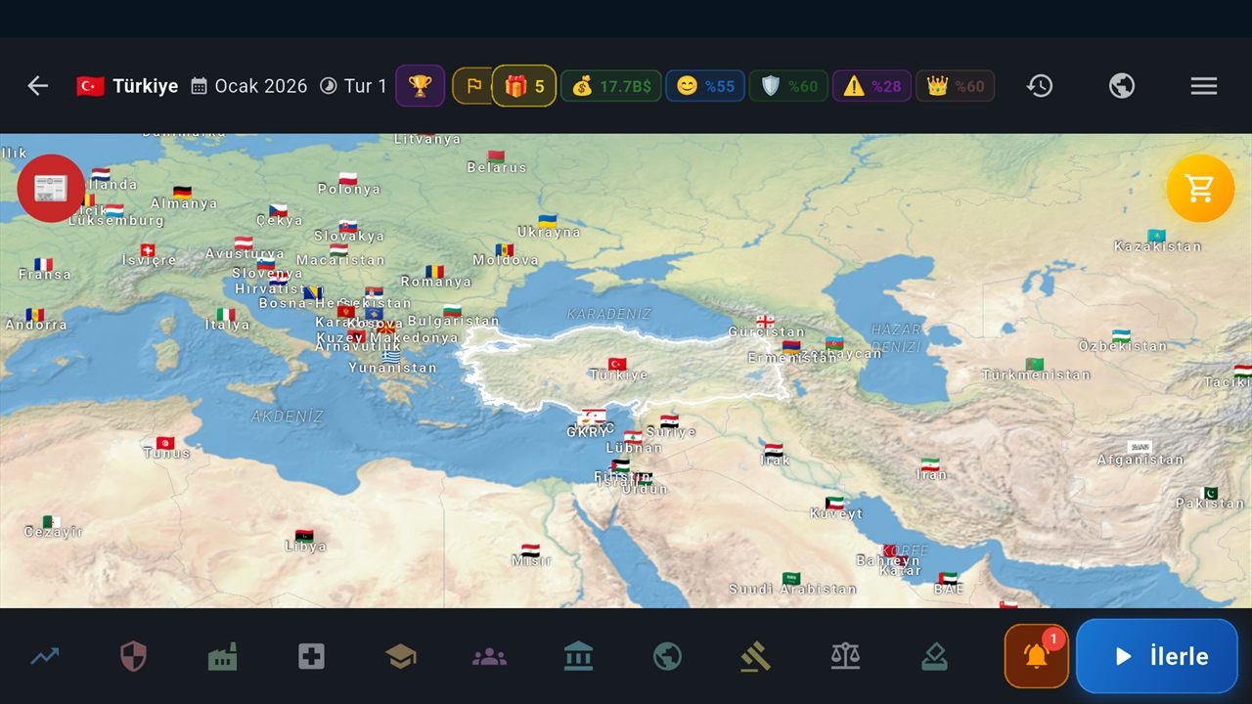Click the İlerle advance turn button
The image size is (1252, 704).
pyautogui.click(x=1157, y=656)
